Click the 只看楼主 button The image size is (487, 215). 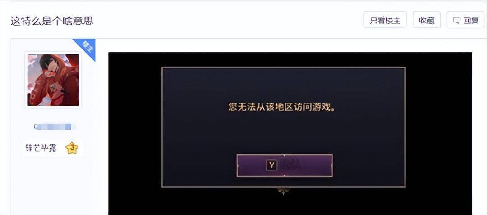(385, 20)
